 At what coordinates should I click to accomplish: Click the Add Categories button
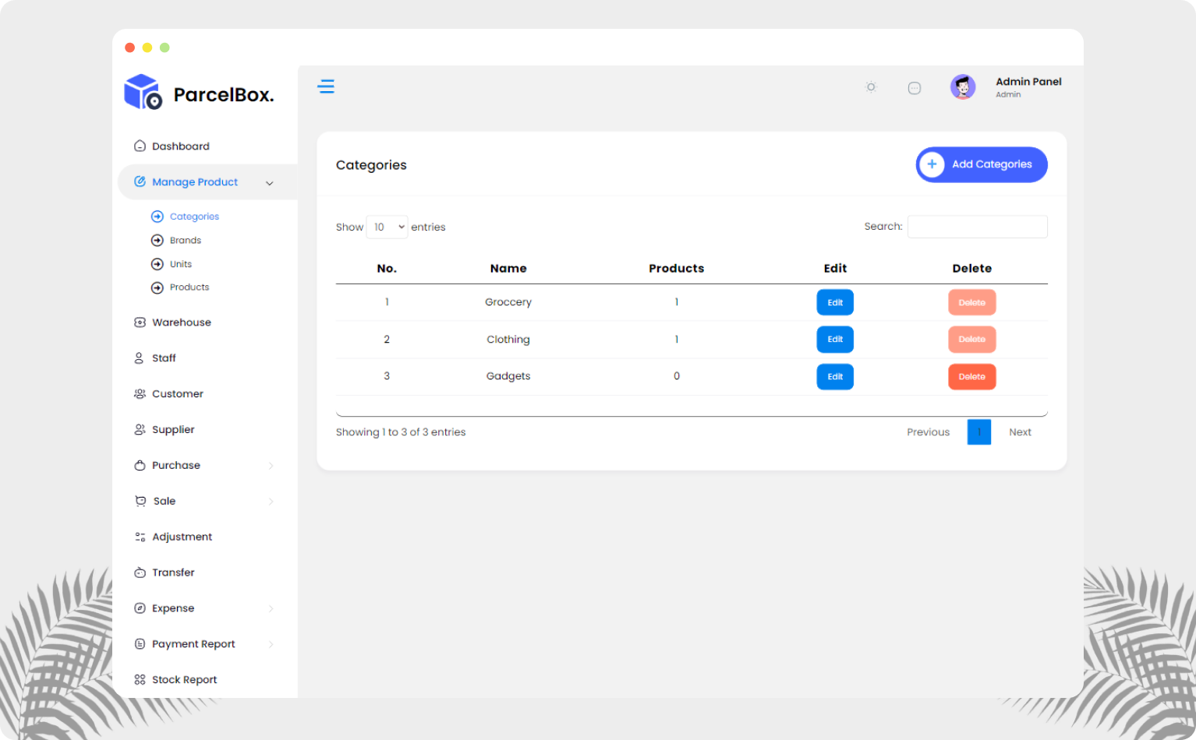[x=981, y=164]
